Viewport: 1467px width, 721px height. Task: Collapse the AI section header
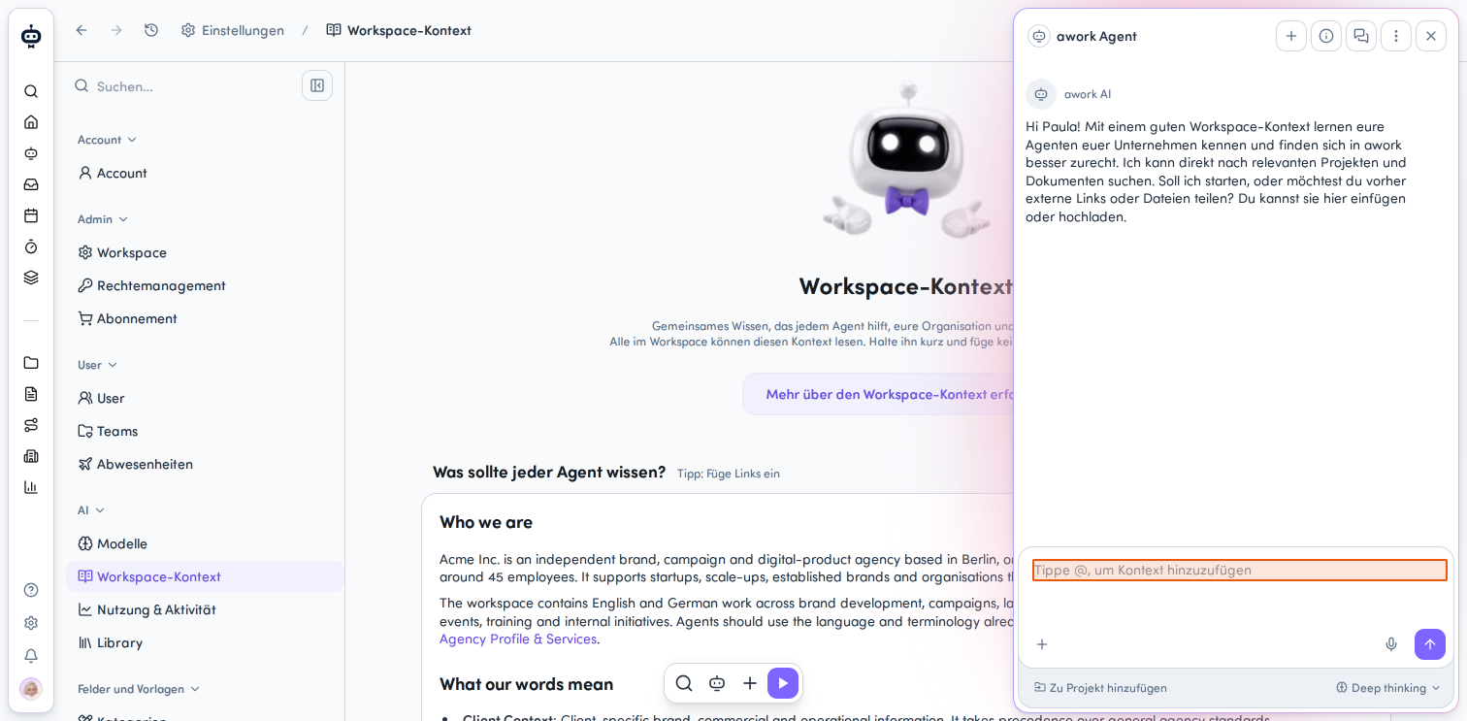pos(91,510)
